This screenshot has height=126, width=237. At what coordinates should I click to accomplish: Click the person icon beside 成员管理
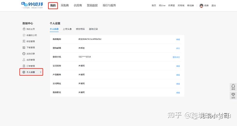[24, 60]
